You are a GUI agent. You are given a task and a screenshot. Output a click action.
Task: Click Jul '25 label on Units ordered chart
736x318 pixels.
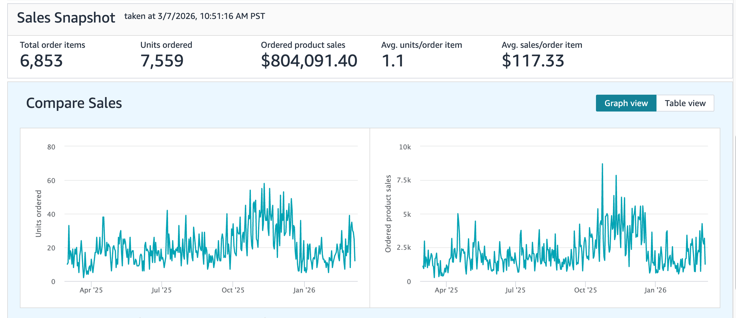pyautogui.click(x=161, y=290)
